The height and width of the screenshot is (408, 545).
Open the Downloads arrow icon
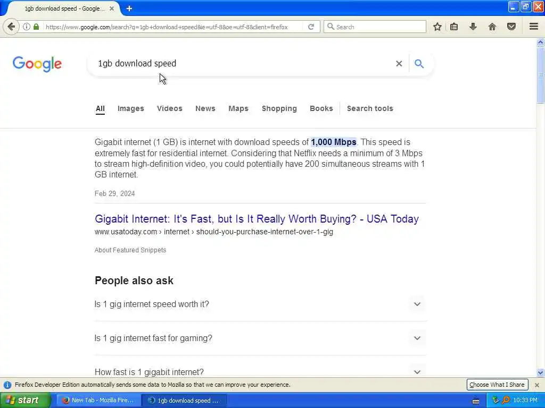pos(473,27)
